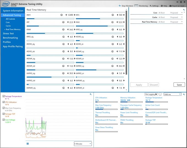Maximize the Intel XTU window
Viewport: 187px width, 148px height.
(181, 2)
